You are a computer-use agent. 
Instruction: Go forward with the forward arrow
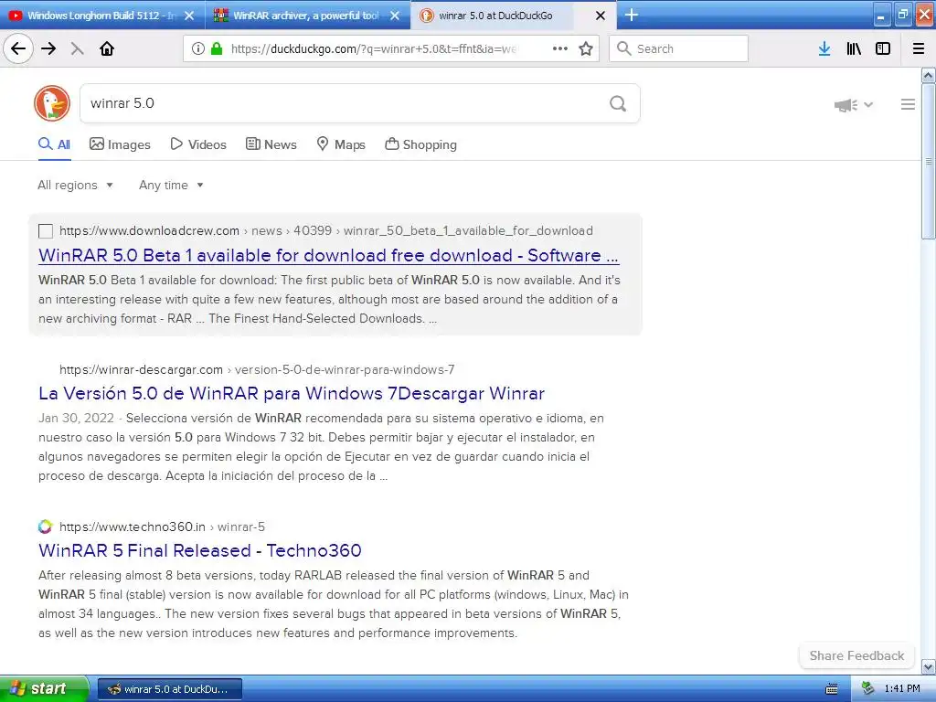click(x=49, y=49)
